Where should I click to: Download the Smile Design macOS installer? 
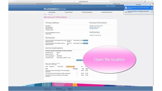click(86, 40)
